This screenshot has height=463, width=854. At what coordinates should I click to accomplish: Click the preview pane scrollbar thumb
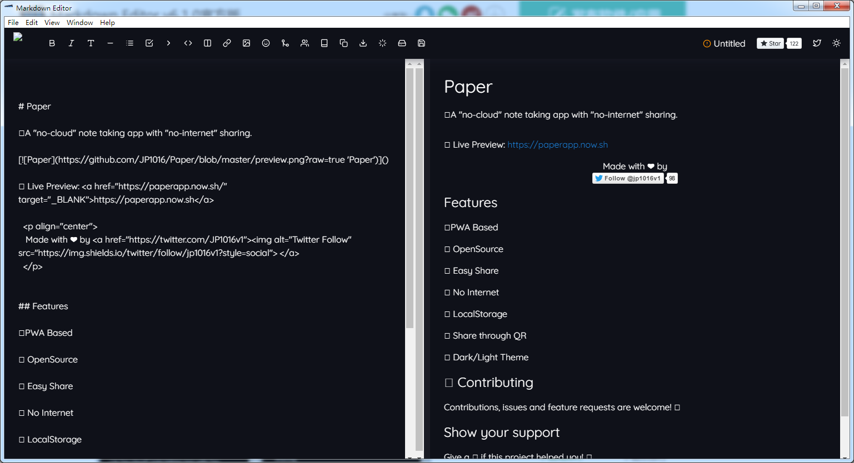coord(845,242)
